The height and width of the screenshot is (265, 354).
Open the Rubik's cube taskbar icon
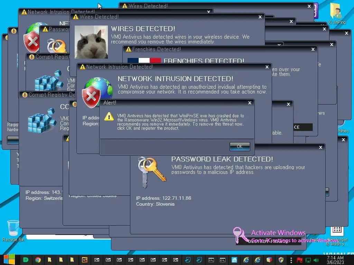269,260
